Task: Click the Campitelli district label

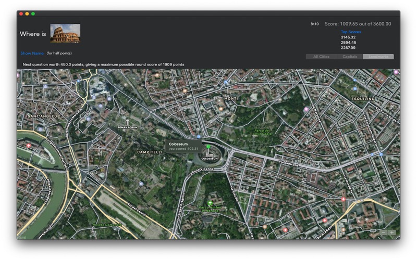Action: coord(150,152)
